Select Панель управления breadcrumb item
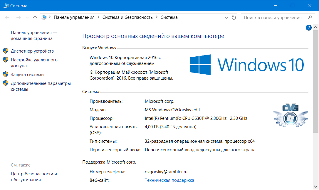Screen dimensions: 319x190 (74, 17)
